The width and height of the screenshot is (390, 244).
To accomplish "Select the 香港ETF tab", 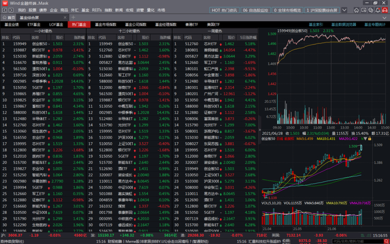I will coord(192,25).
